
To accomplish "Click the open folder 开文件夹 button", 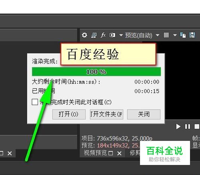I will pos(106,114).
